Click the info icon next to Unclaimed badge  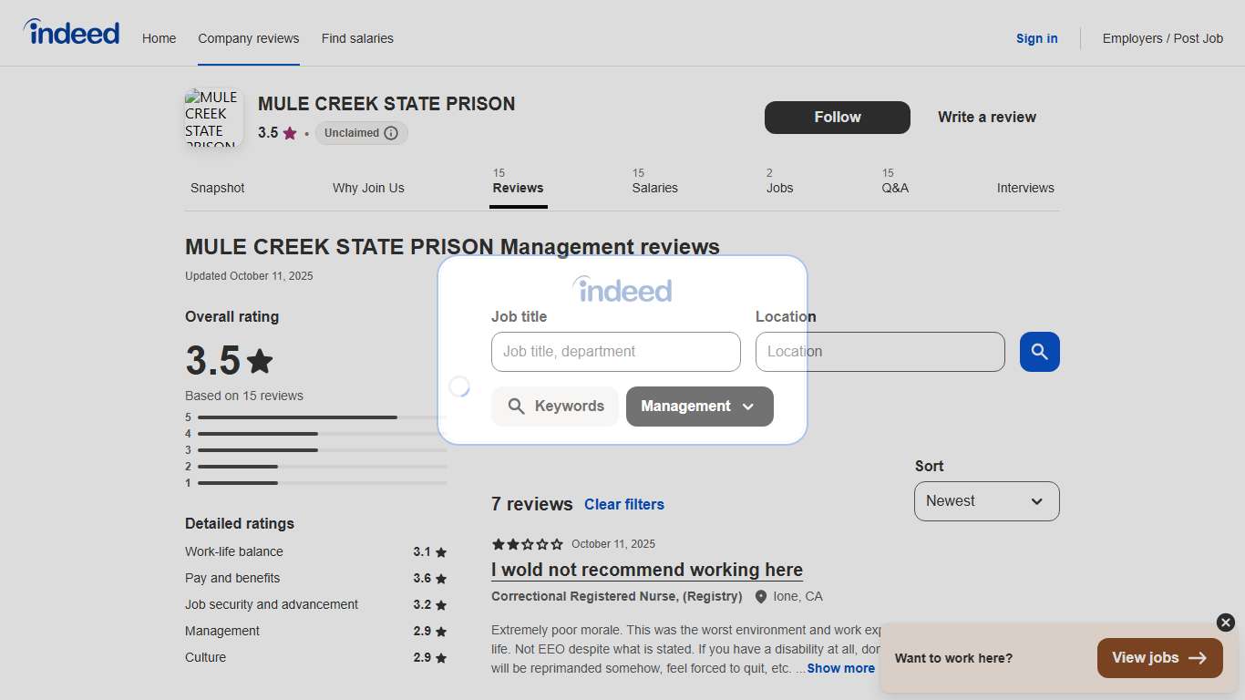(392, 133)
